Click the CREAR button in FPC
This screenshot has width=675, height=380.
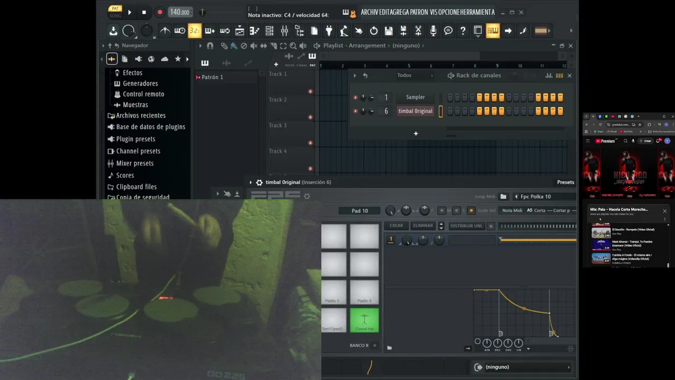click(397, 226)
